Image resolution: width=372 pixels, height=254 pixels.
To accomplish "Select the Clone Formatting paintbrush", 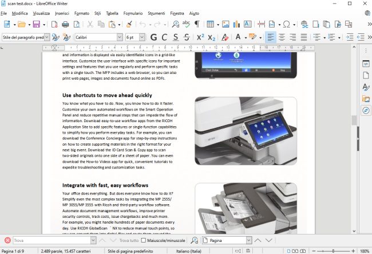I will (x=129, y=24).
